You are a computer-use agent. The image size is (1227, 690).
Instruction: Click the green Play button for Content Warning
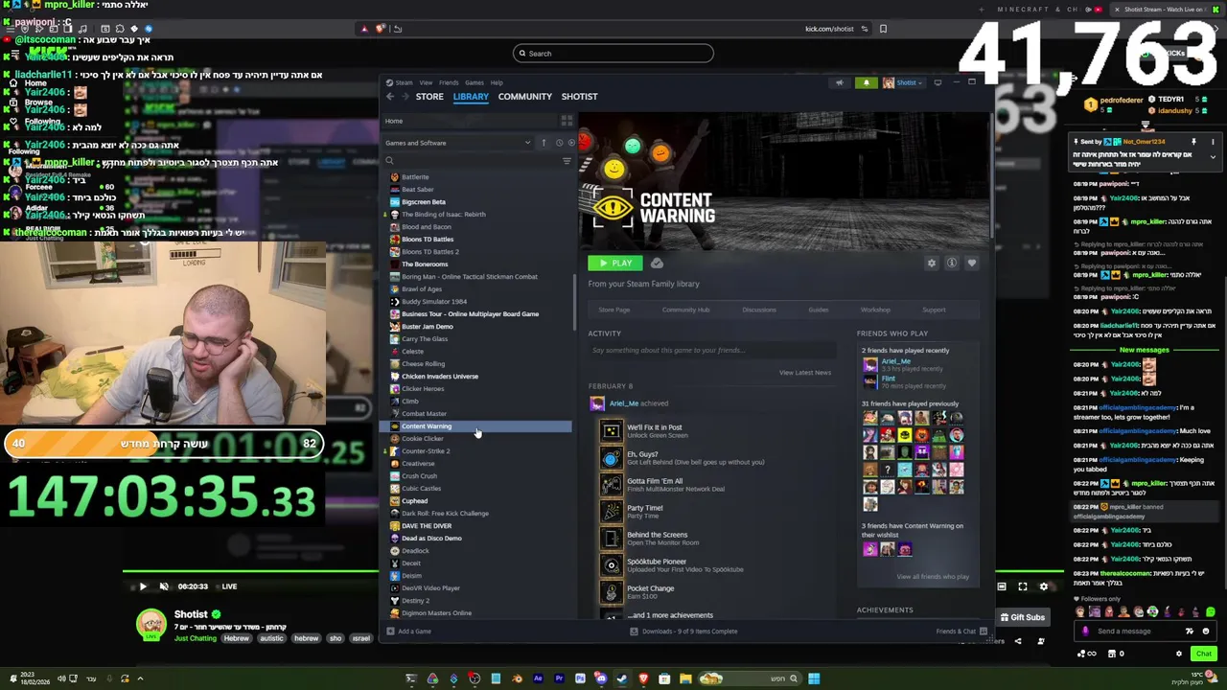[615, 263]
